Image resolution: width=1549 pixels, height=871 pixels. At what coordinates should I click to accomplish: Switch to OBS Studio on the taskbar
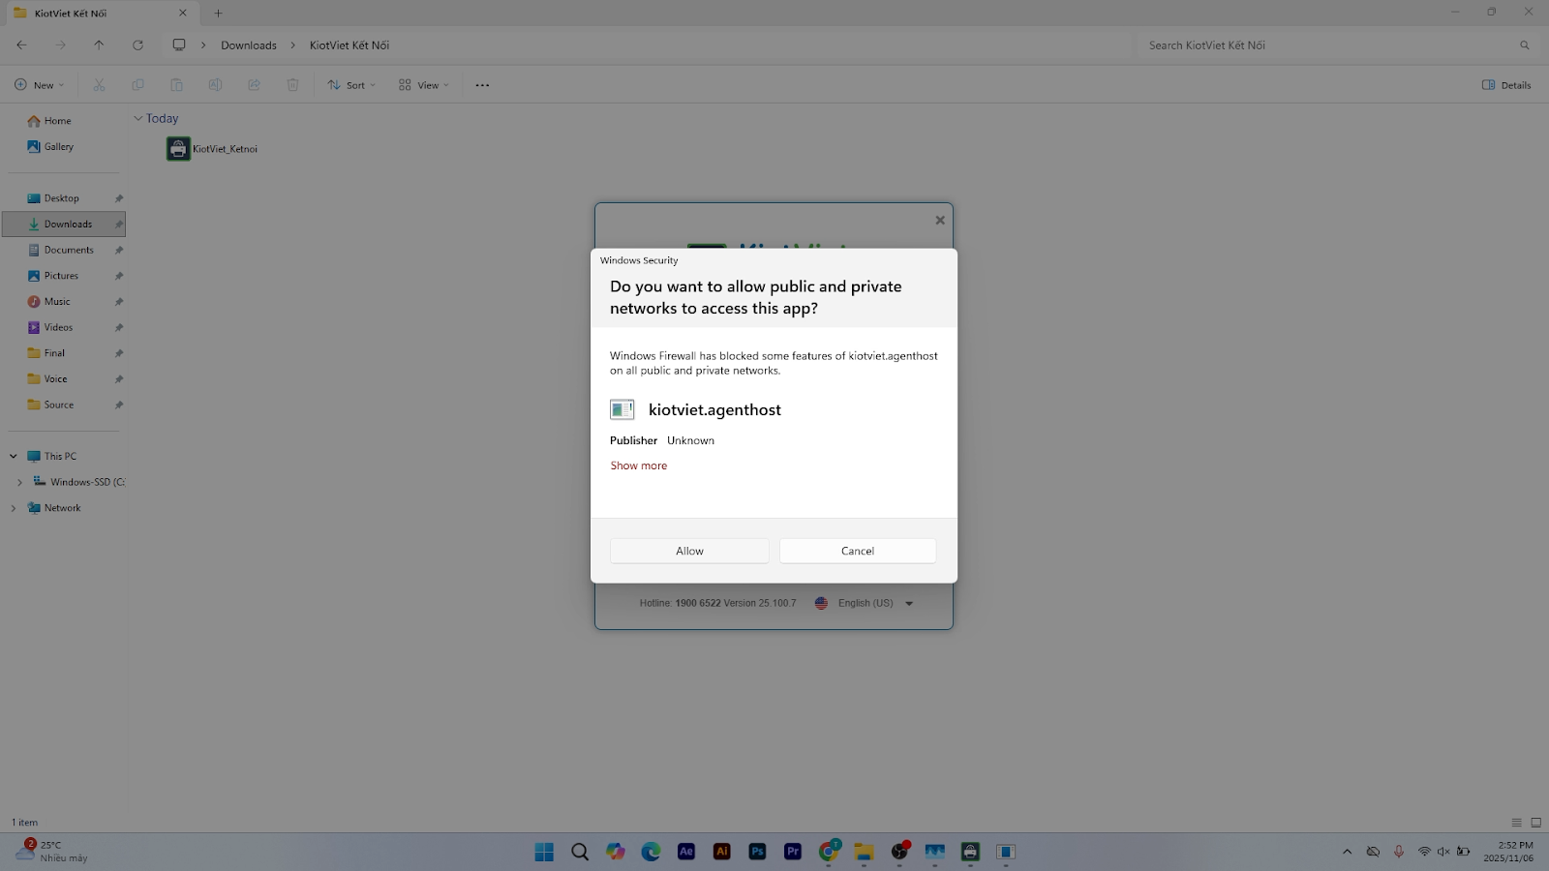pos(899,852)
